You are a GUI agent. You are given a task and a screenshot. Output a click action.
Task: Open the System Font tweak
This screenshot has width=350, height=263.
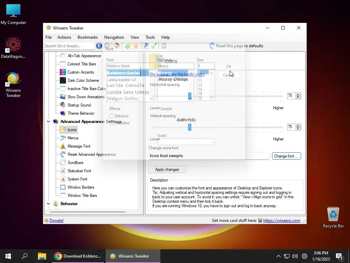pos(77,179)
